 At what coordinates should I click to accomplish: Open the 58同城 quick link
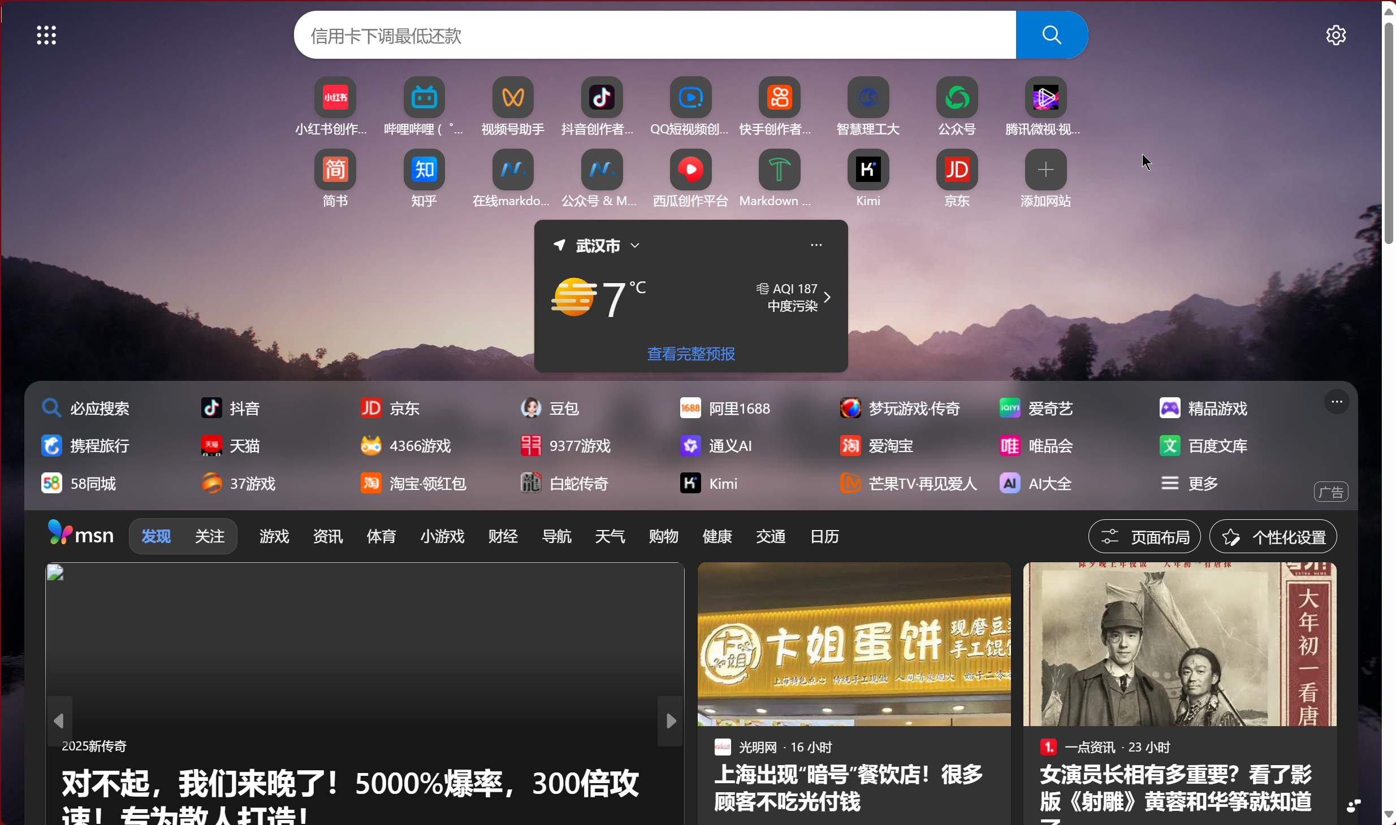pos(79,483)
